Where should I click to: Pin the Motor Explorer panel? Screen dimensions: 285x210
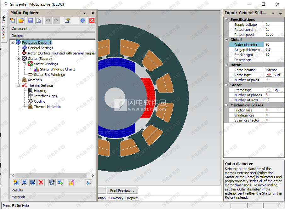point(92,13)
